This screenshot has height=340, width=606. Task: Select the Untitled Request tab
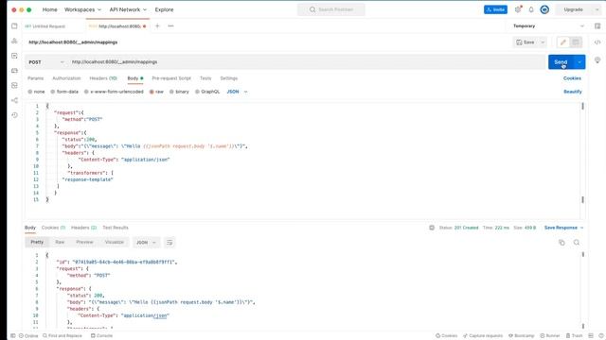[x=45, y=26]
